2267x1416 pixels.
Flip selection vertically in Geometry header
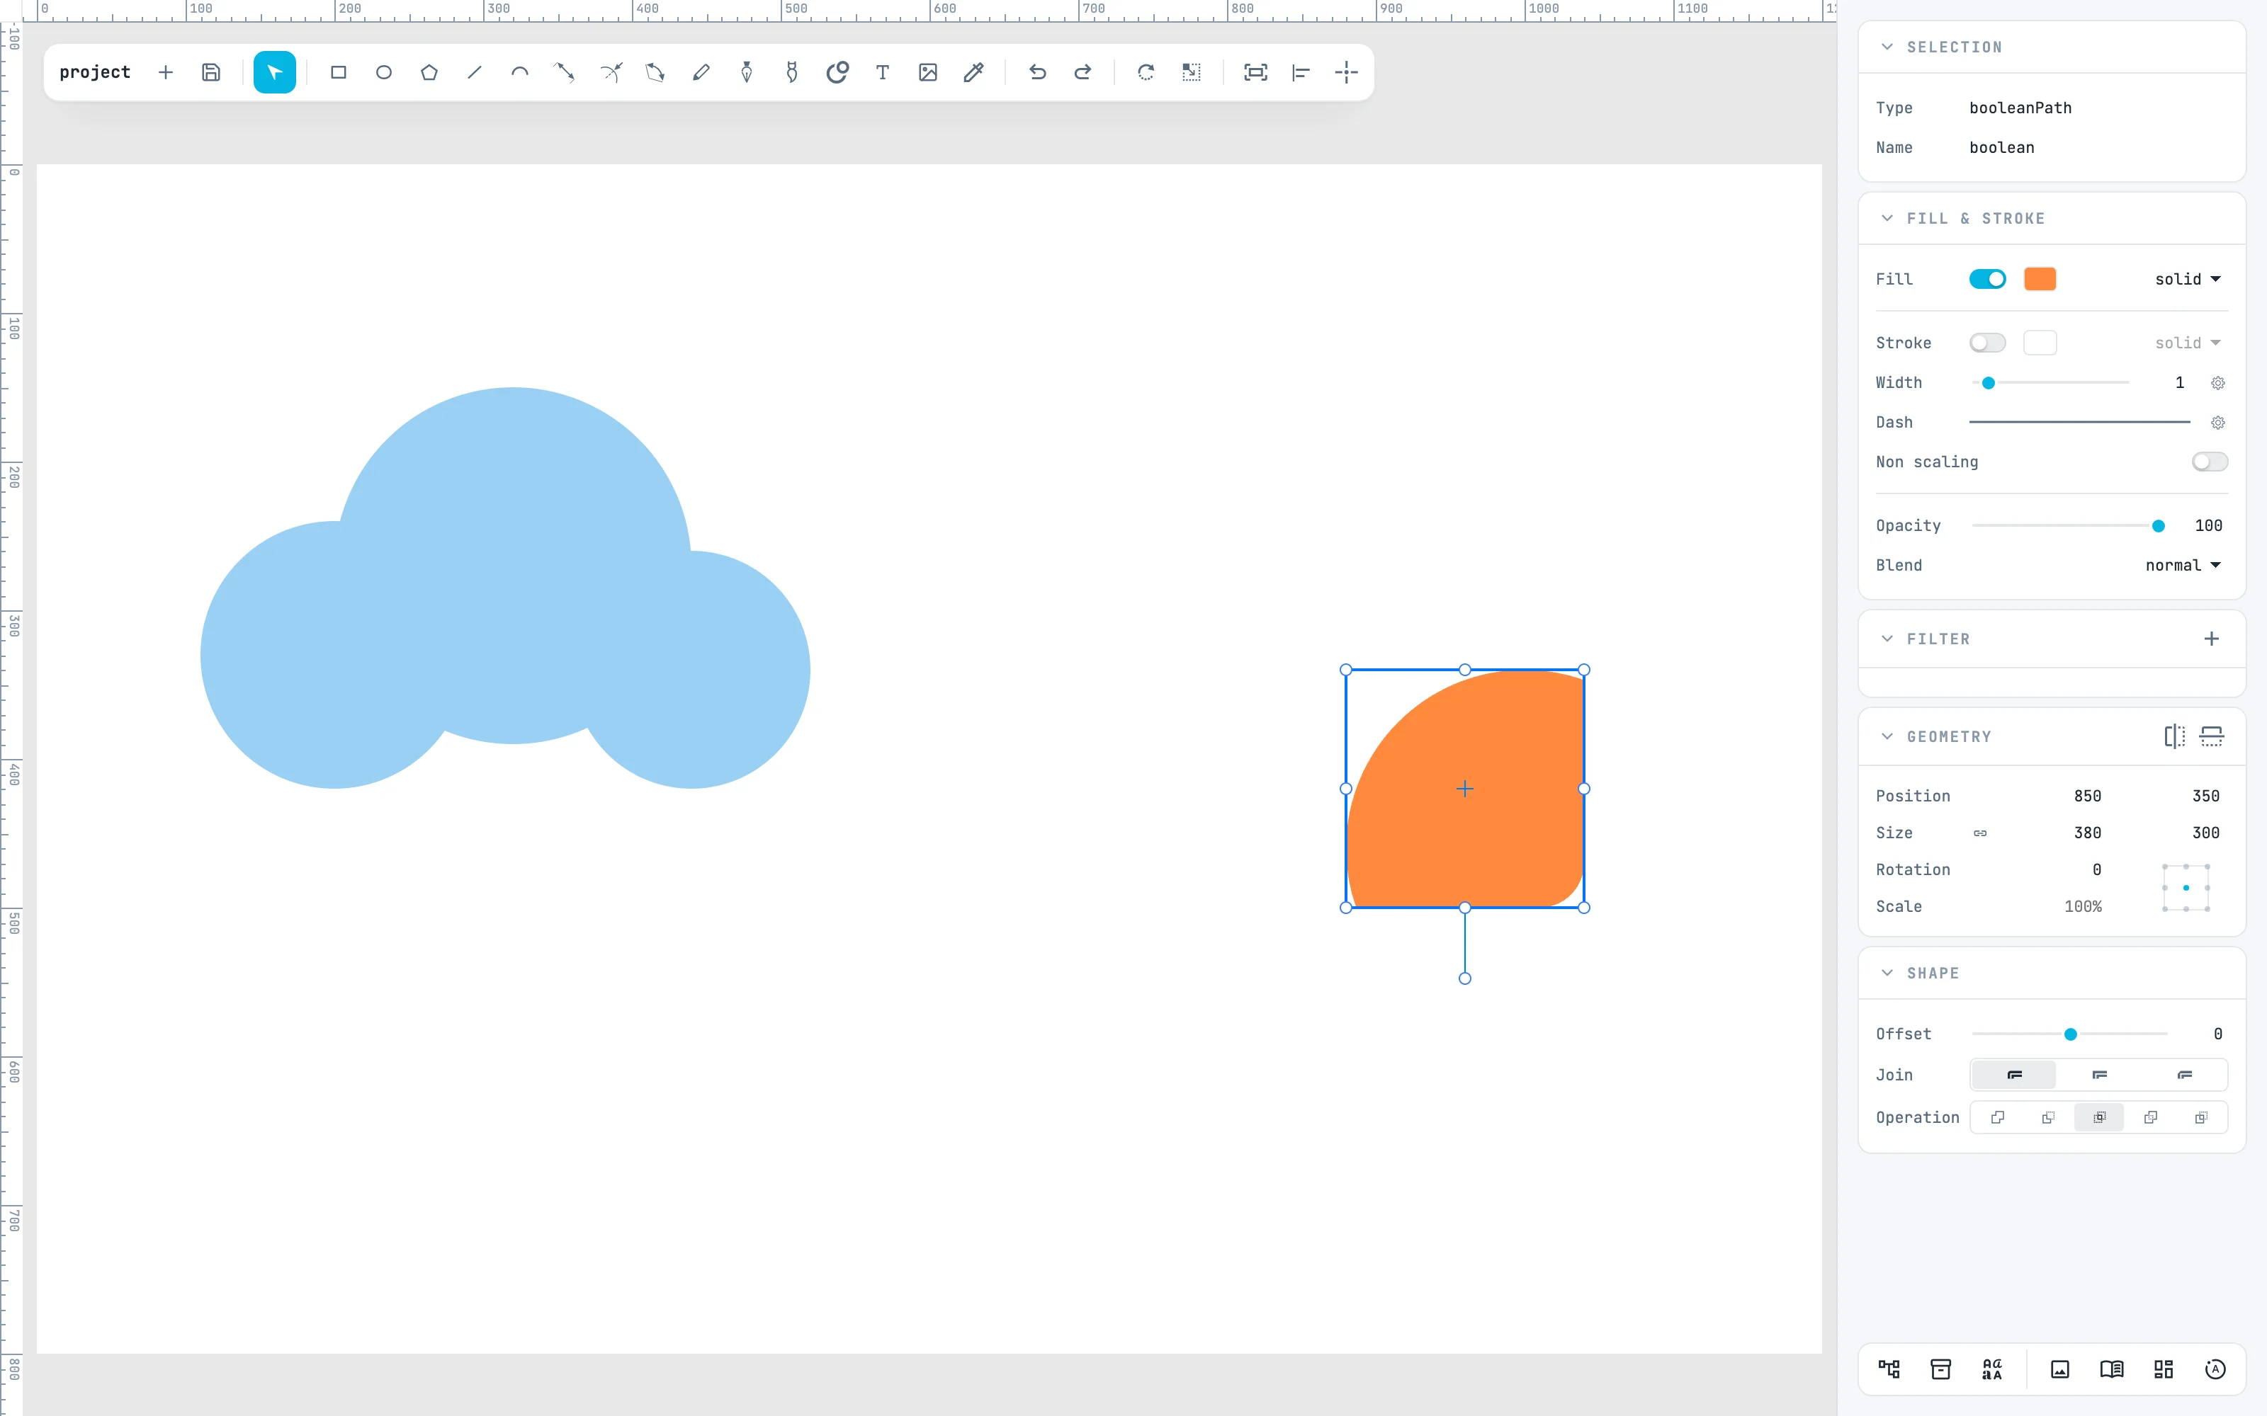pos(2212,736)
